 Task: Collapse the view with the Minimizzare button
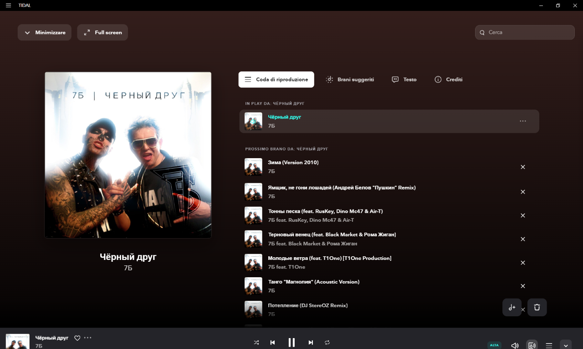click(x=45, y=33)
